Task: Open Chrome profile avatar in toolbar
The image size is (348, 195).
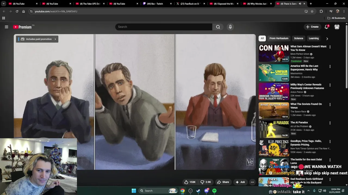Action: [x=338, y=11]
